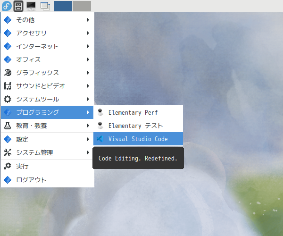The width and height of the screenshot is (283, 236).
Task: Click the blue diamond その他 icon
Action: click(x=8, y=20)
